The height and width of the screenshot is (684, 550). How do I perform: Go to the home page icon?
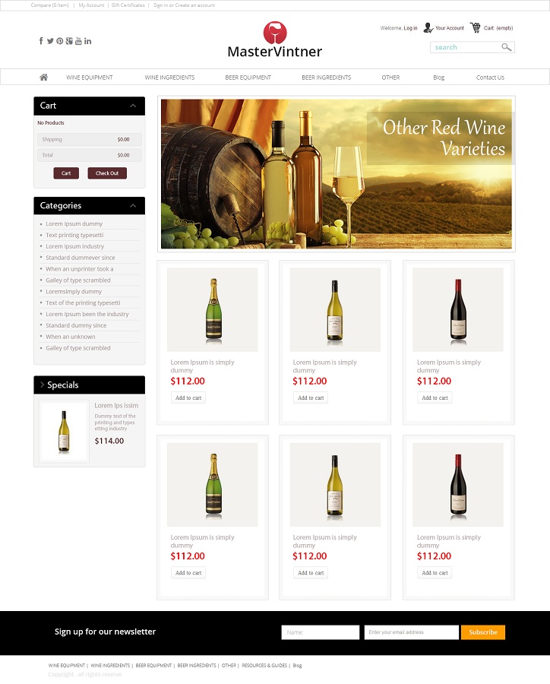click(43, 78)
